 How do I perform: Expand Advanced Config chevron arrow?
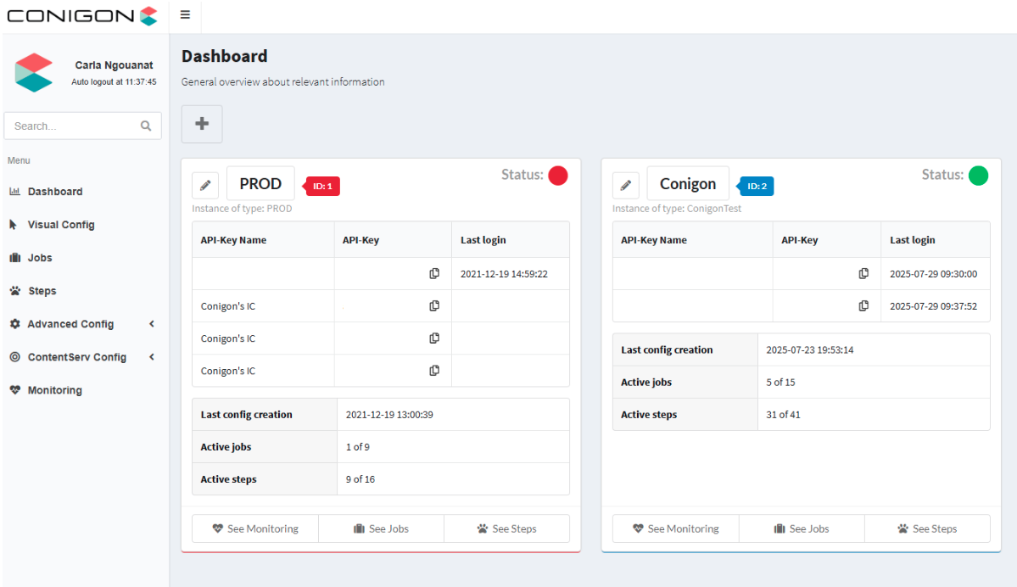152,324
